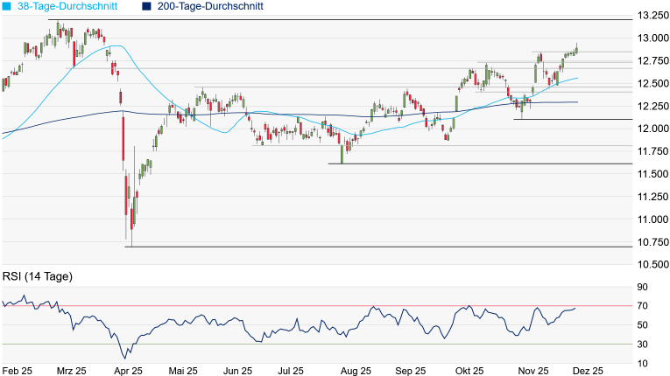Click the Feb 25 date label
The height and width of the screenshot is (376, 670).
click(x=18, y=370)
